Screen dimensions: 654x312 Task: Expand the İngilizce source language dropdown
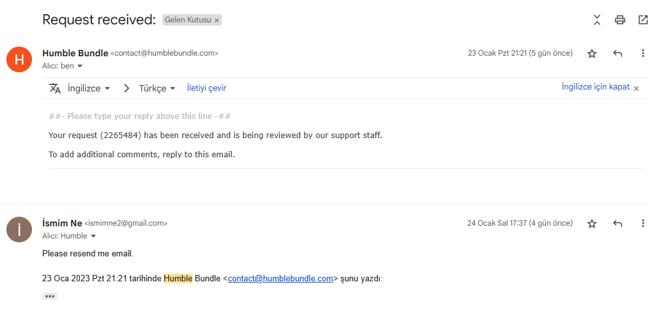[x=89, y=88]
